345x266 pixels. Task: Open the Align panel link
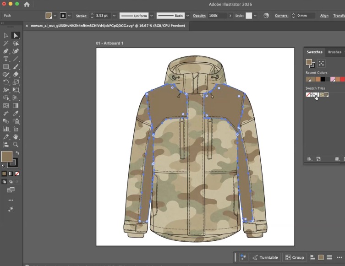point(324,16)
